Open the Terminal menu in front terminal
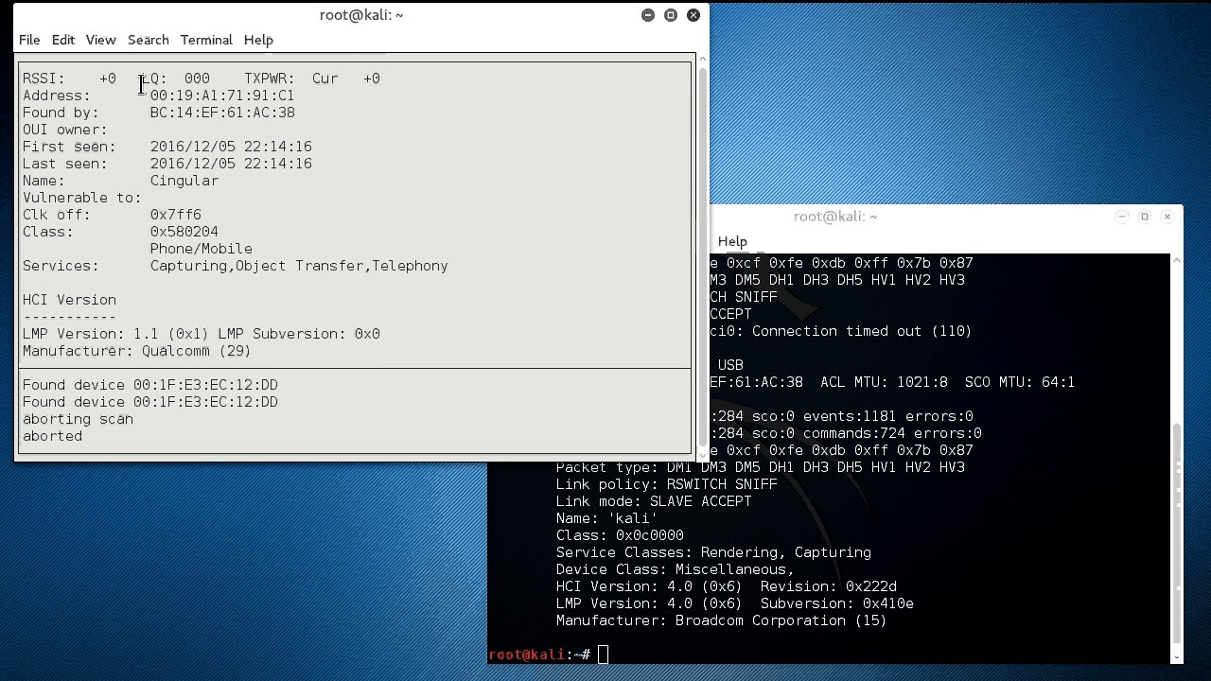The width and height of the screenshot is (1211, 681). [206, 40]
